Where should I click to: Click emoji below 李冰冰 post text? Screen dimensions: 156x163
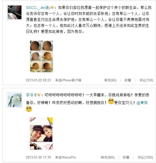(29, 109)
